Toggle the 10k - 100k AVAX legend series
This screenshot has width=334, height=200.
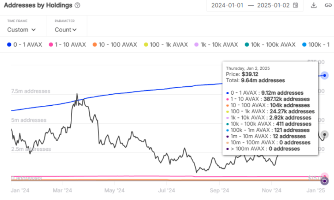[x=270, y=45]
